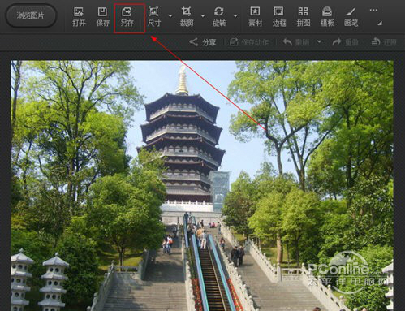Viewport: 405px width, 311px height.
Task: Choose 另存 save-as icon
Action: pyautogui.click(x=127, y=17)
